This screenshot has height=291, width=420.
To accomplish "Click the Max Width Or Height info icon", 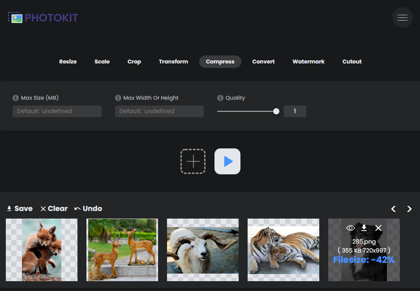I will click(x=118, y=98).
